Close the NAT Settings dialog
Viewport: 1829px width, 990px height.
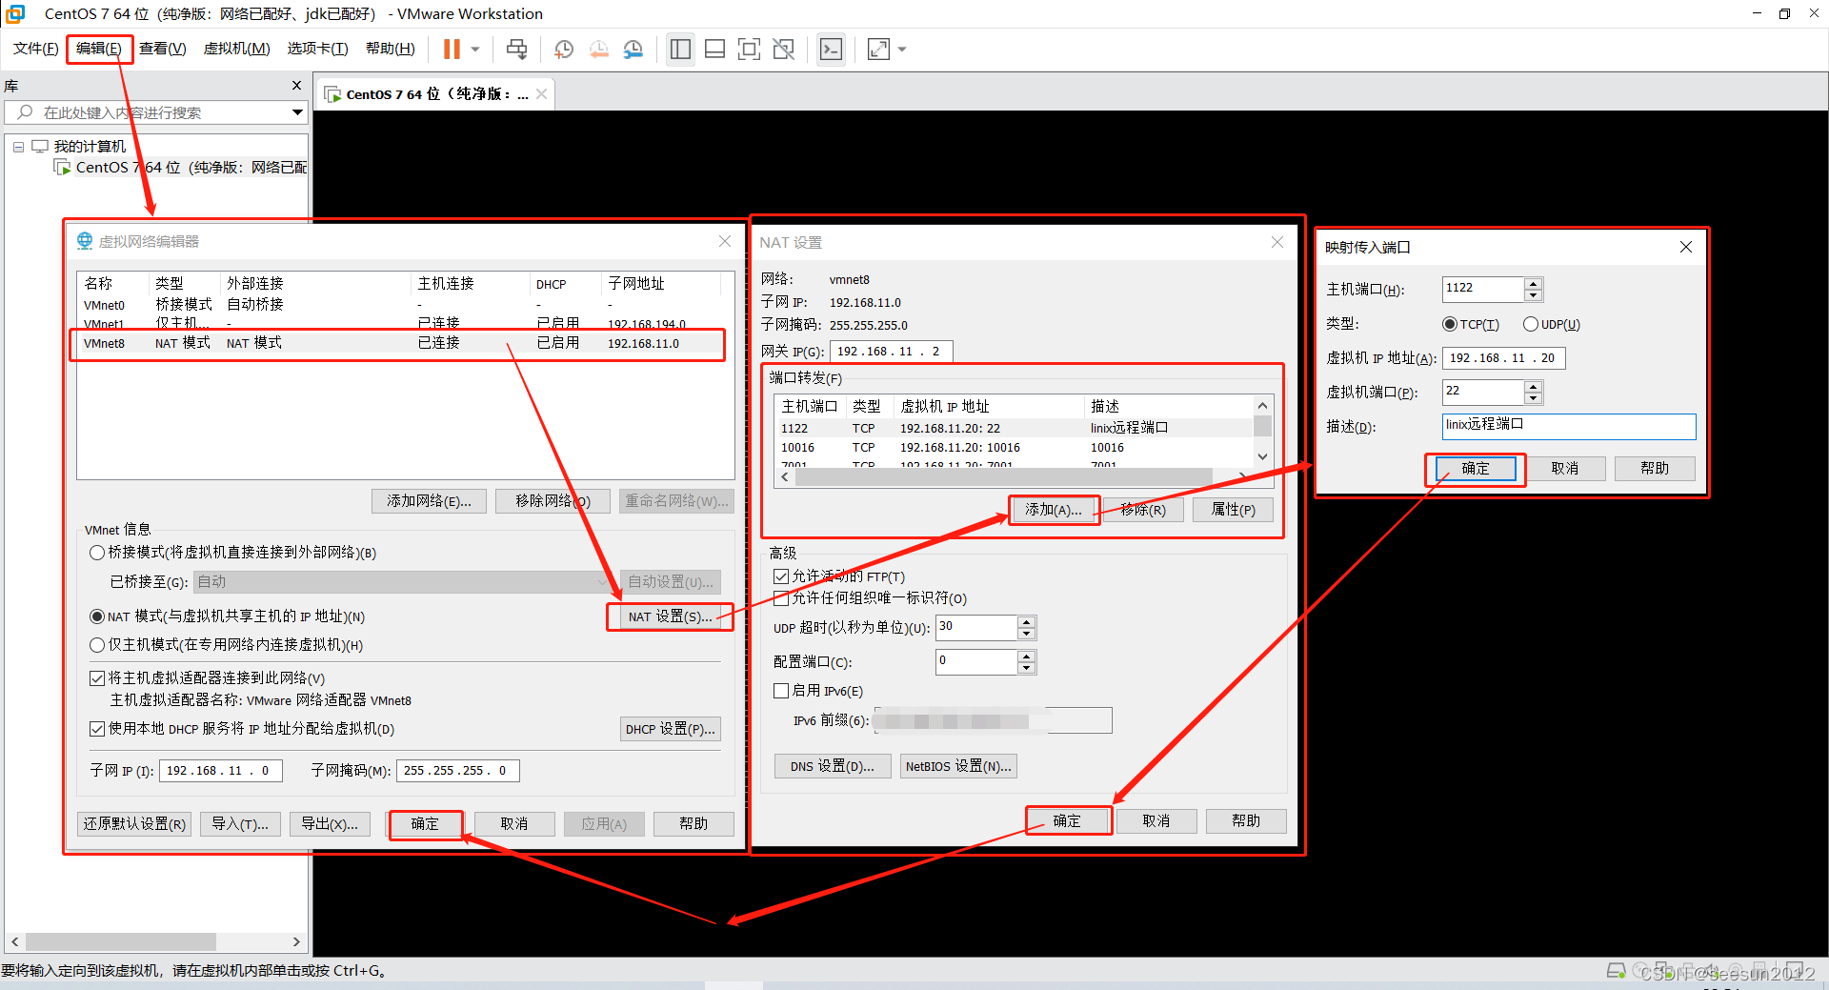coord(1277,242)
